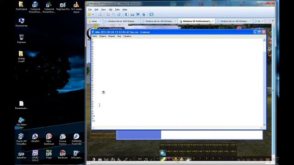
Task: Select the SpeedFan desktop shortcut
Action: 21,154
